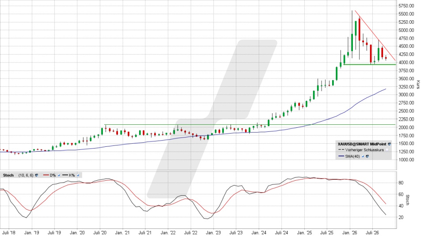Click the Stoch axis label at right
The height and width of the screenshot is (238, 424).
tap(408, 200)
